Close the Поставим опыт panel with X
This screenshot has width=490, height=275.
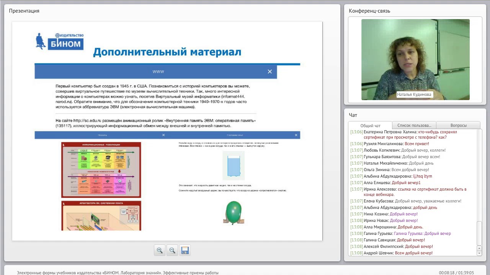point(296,135)
